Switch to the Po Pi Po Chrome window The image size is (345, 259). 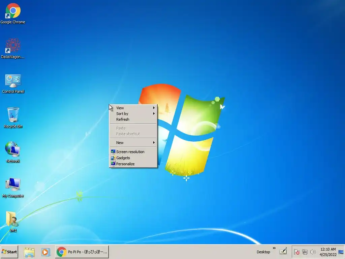pos(82,252)
